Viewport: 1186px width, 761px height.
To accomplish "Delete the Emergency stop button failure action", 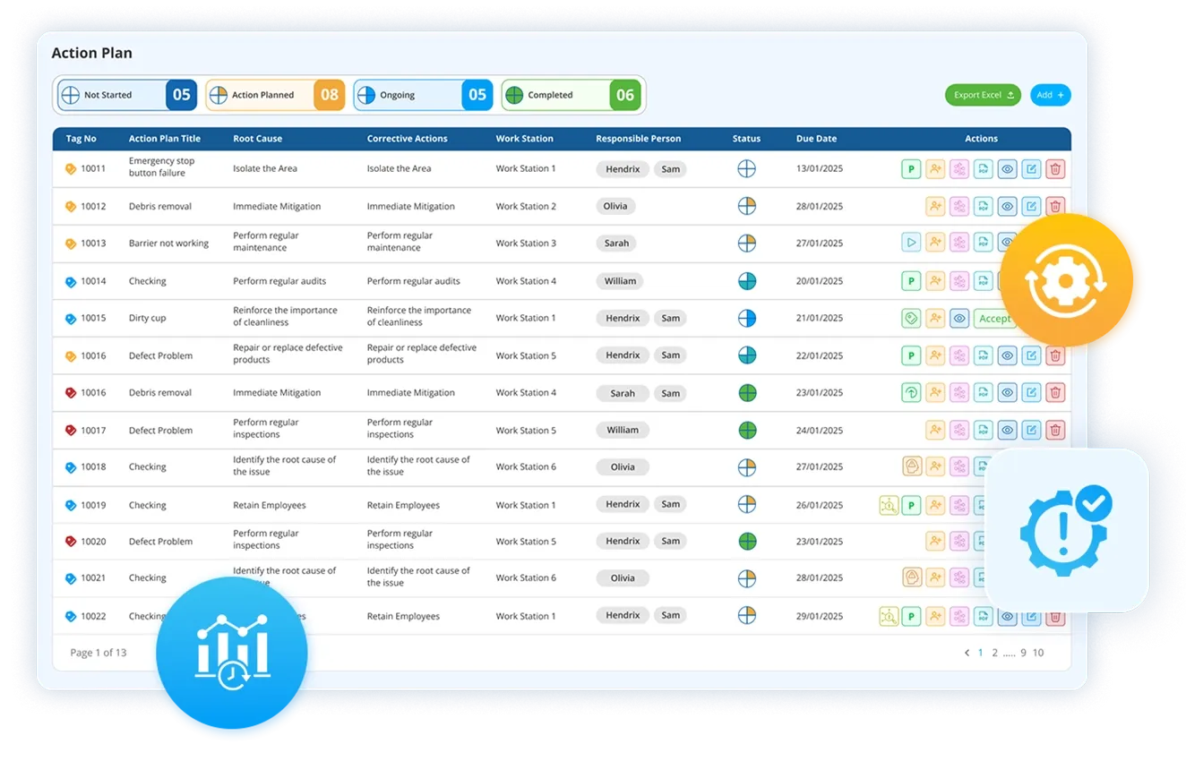I will 1054,168.
